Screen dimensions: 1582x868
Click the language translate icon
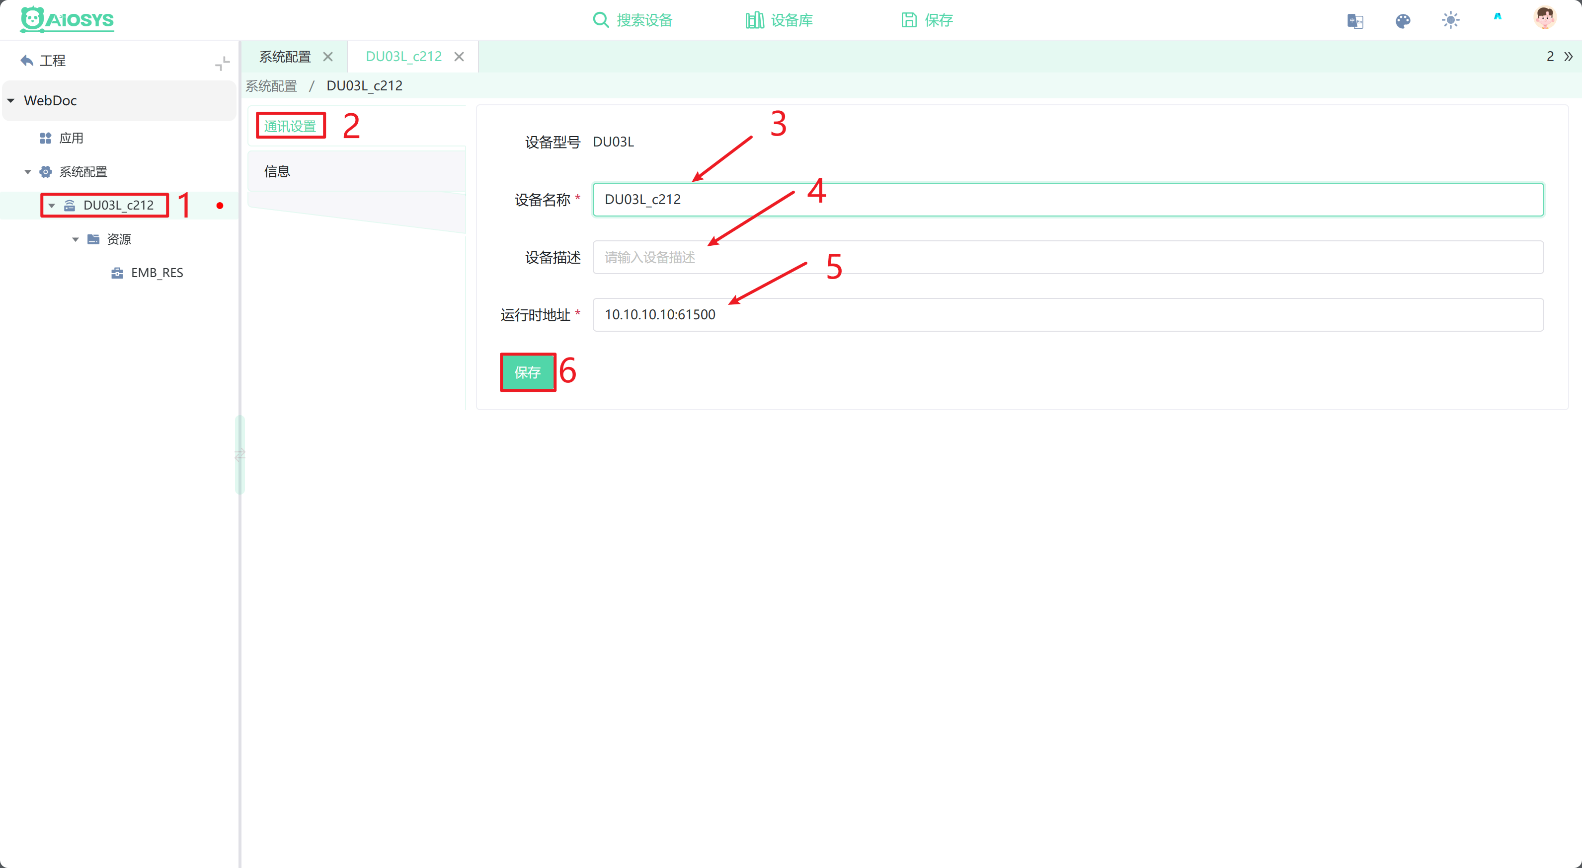click(x=1355, y=21)
